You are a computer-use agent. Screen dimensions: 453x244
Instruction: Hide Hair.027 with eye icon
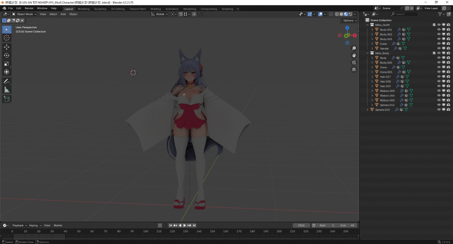click(x=439, y=77)
